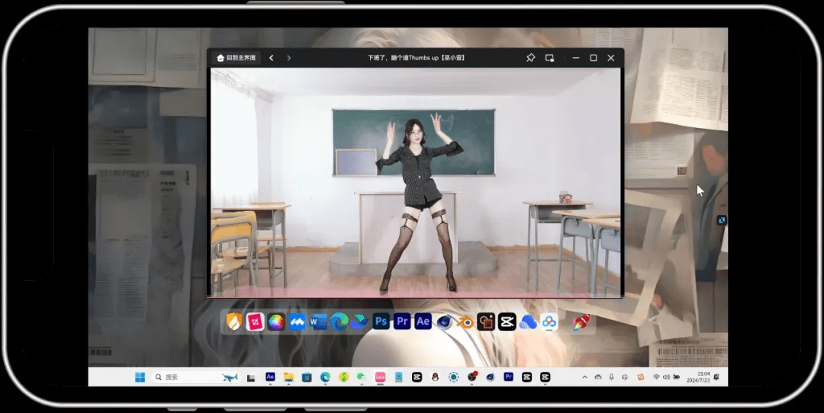Go back with the left arrow
Image resolution: width=824 pixels, height=413 pixels.
[272, 58]
